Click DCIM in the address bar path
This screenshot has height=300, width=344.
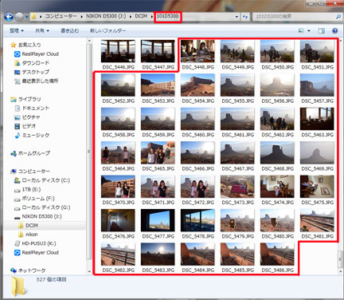(x=141, y=16)
